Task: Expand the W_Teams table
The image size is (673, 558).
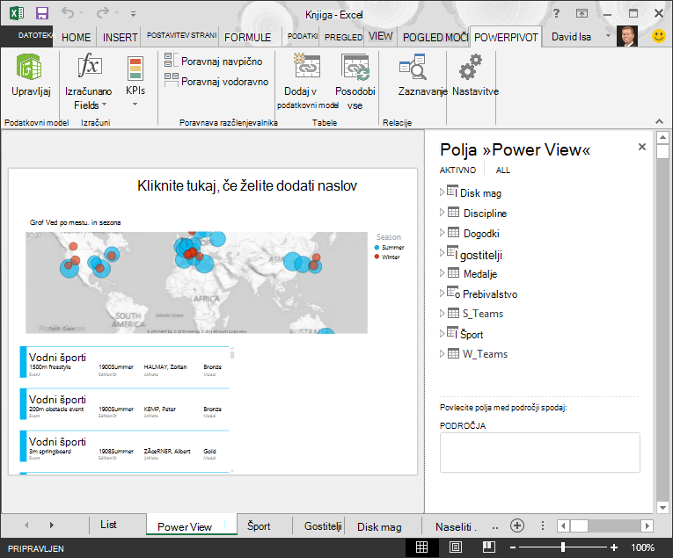Action: [x=442, y=353]
